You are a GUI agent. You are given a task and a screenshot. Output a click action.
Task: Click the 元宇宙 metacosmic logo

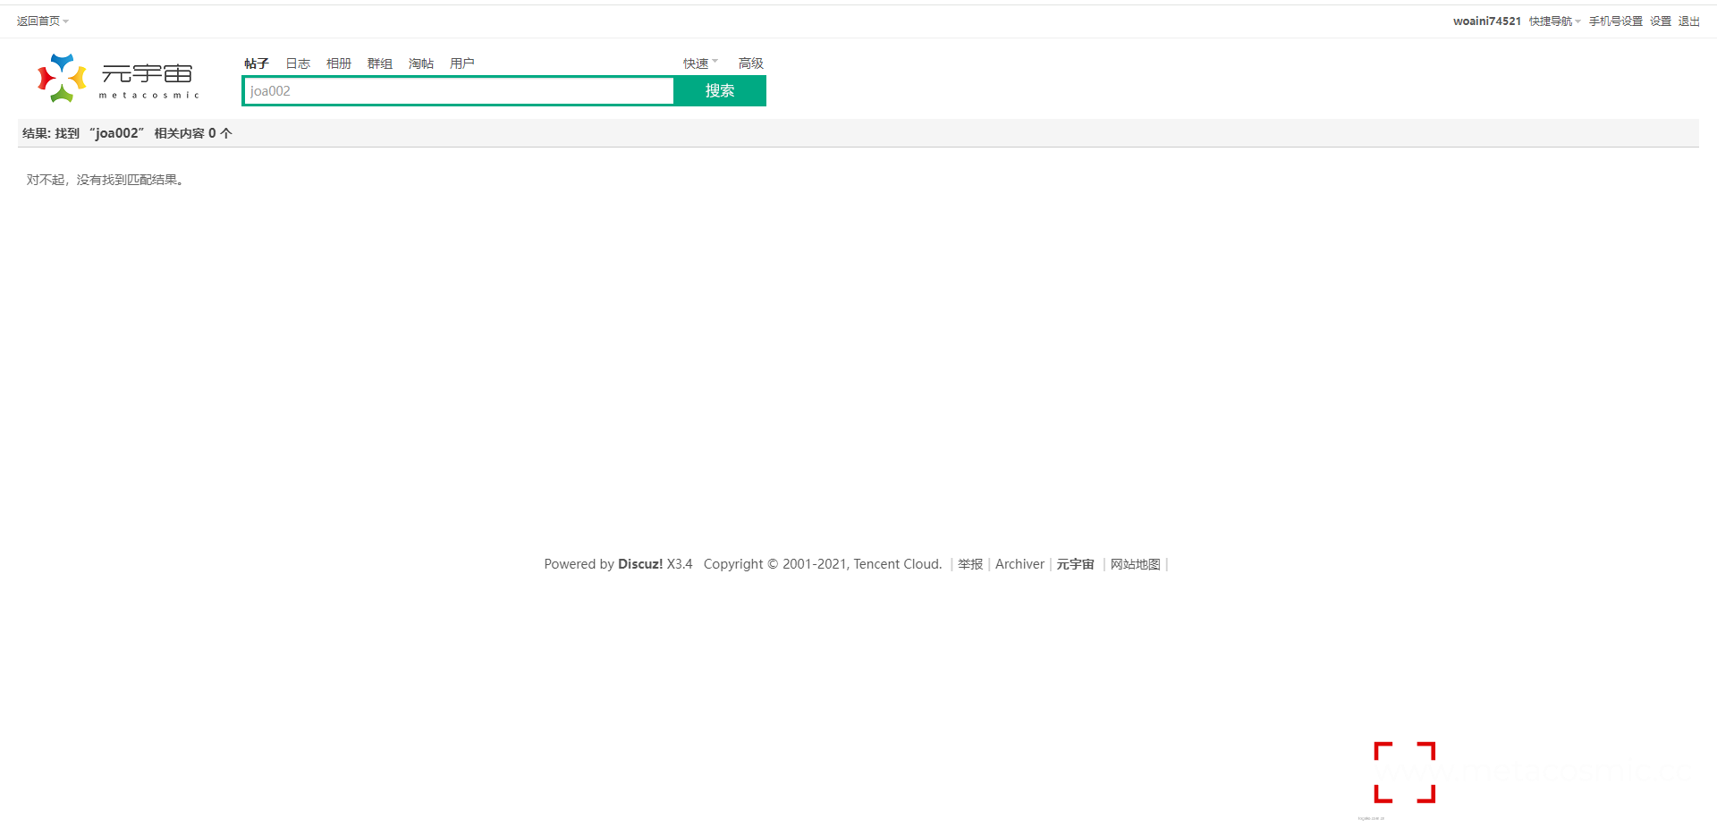pyautogui.click(x=118, y=78)
